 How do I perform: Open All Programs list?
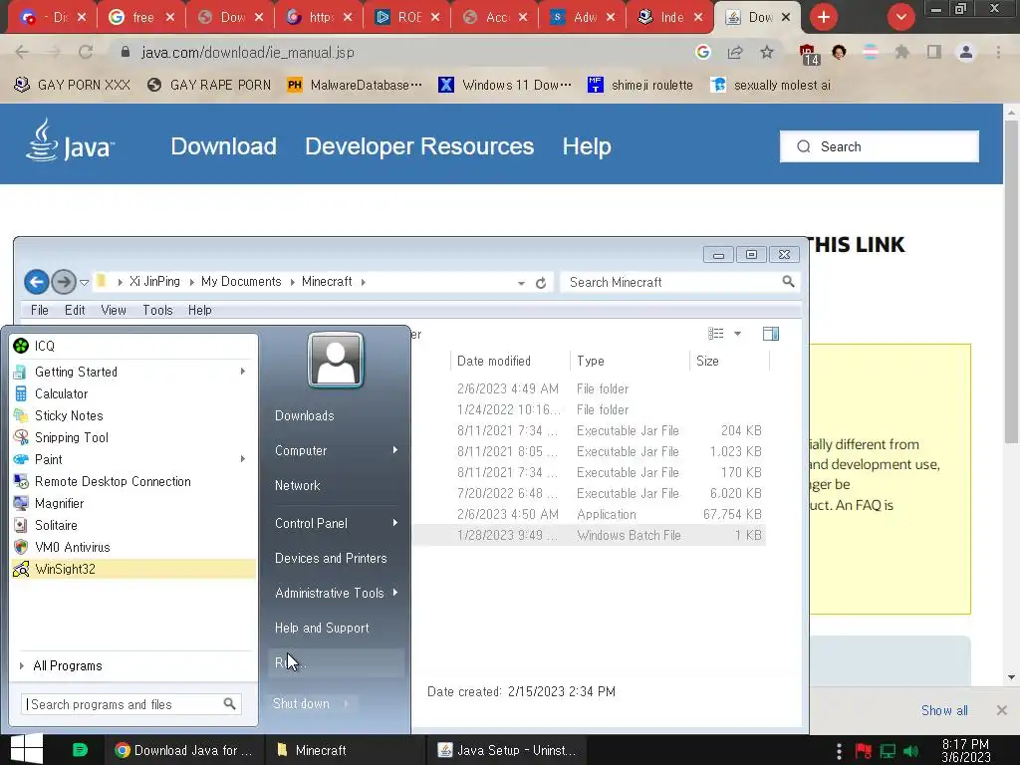coord(68,665)
